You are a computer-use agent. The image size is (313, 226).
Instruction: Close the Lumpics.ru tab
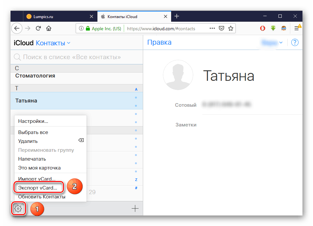pyautogui.click(x=91, y=16)
